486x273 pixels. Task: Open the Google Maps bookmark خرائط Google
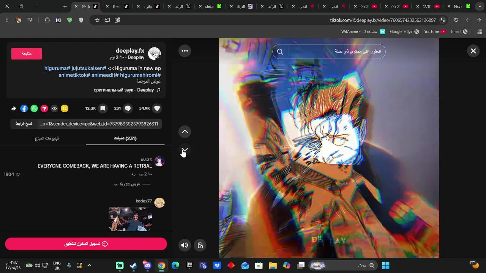pyautogui.click(x=404, y=31)
